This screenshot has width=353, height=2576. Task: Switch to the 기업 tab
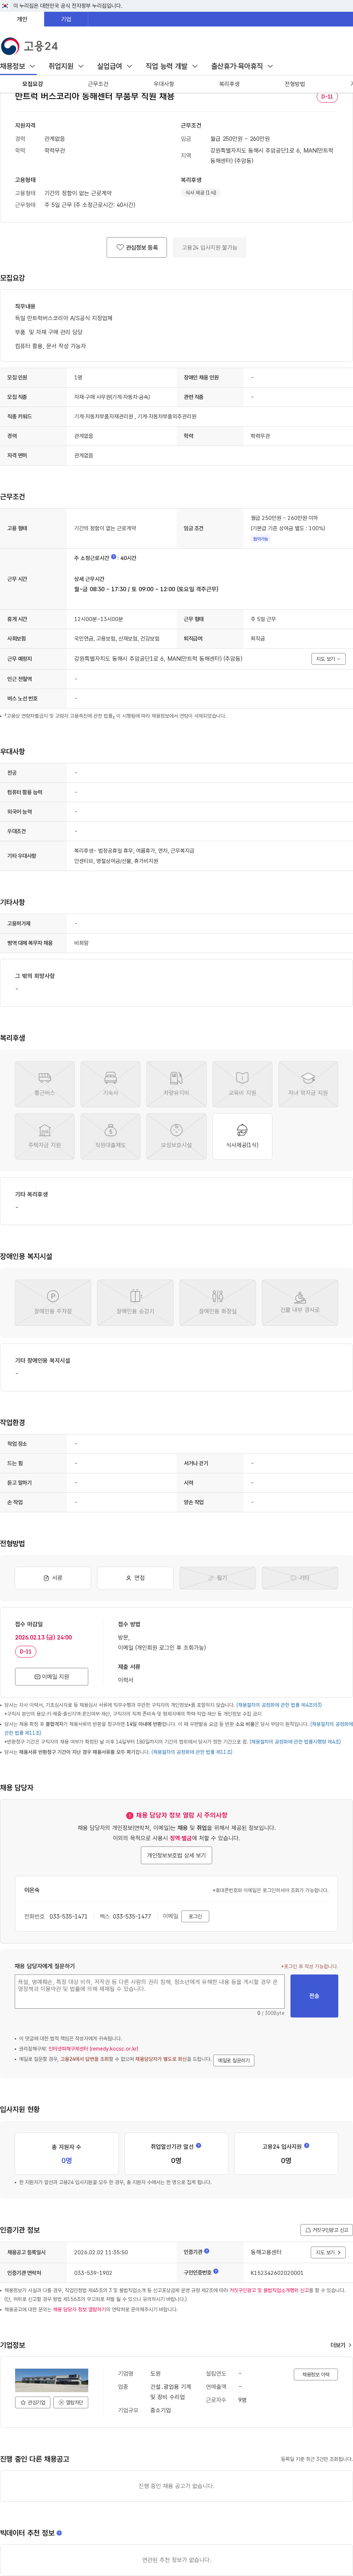66,19
